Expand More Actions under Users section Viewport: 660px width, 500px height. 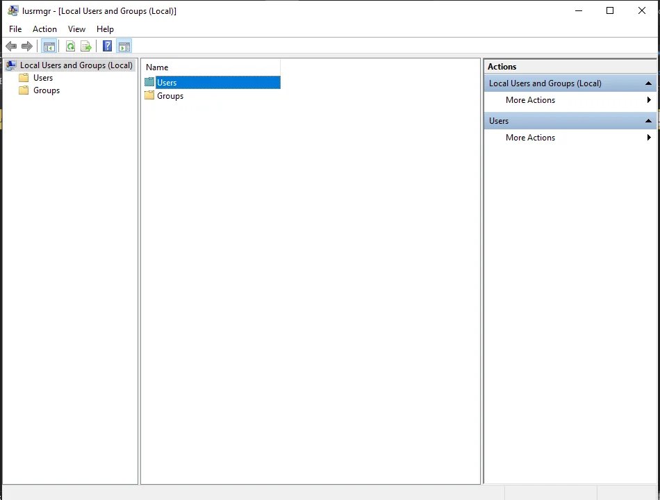pos(530,138)
